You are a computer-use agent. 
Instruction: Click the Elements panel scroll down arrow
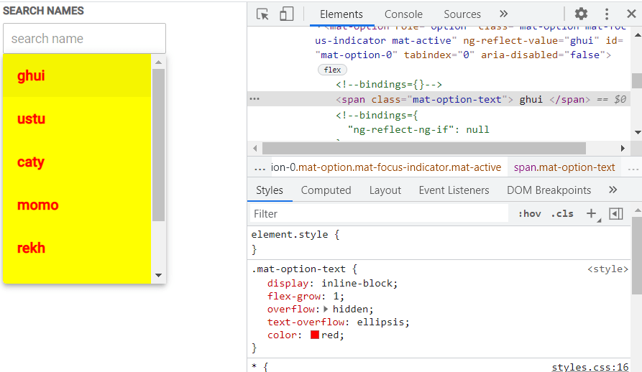point(637,132)
